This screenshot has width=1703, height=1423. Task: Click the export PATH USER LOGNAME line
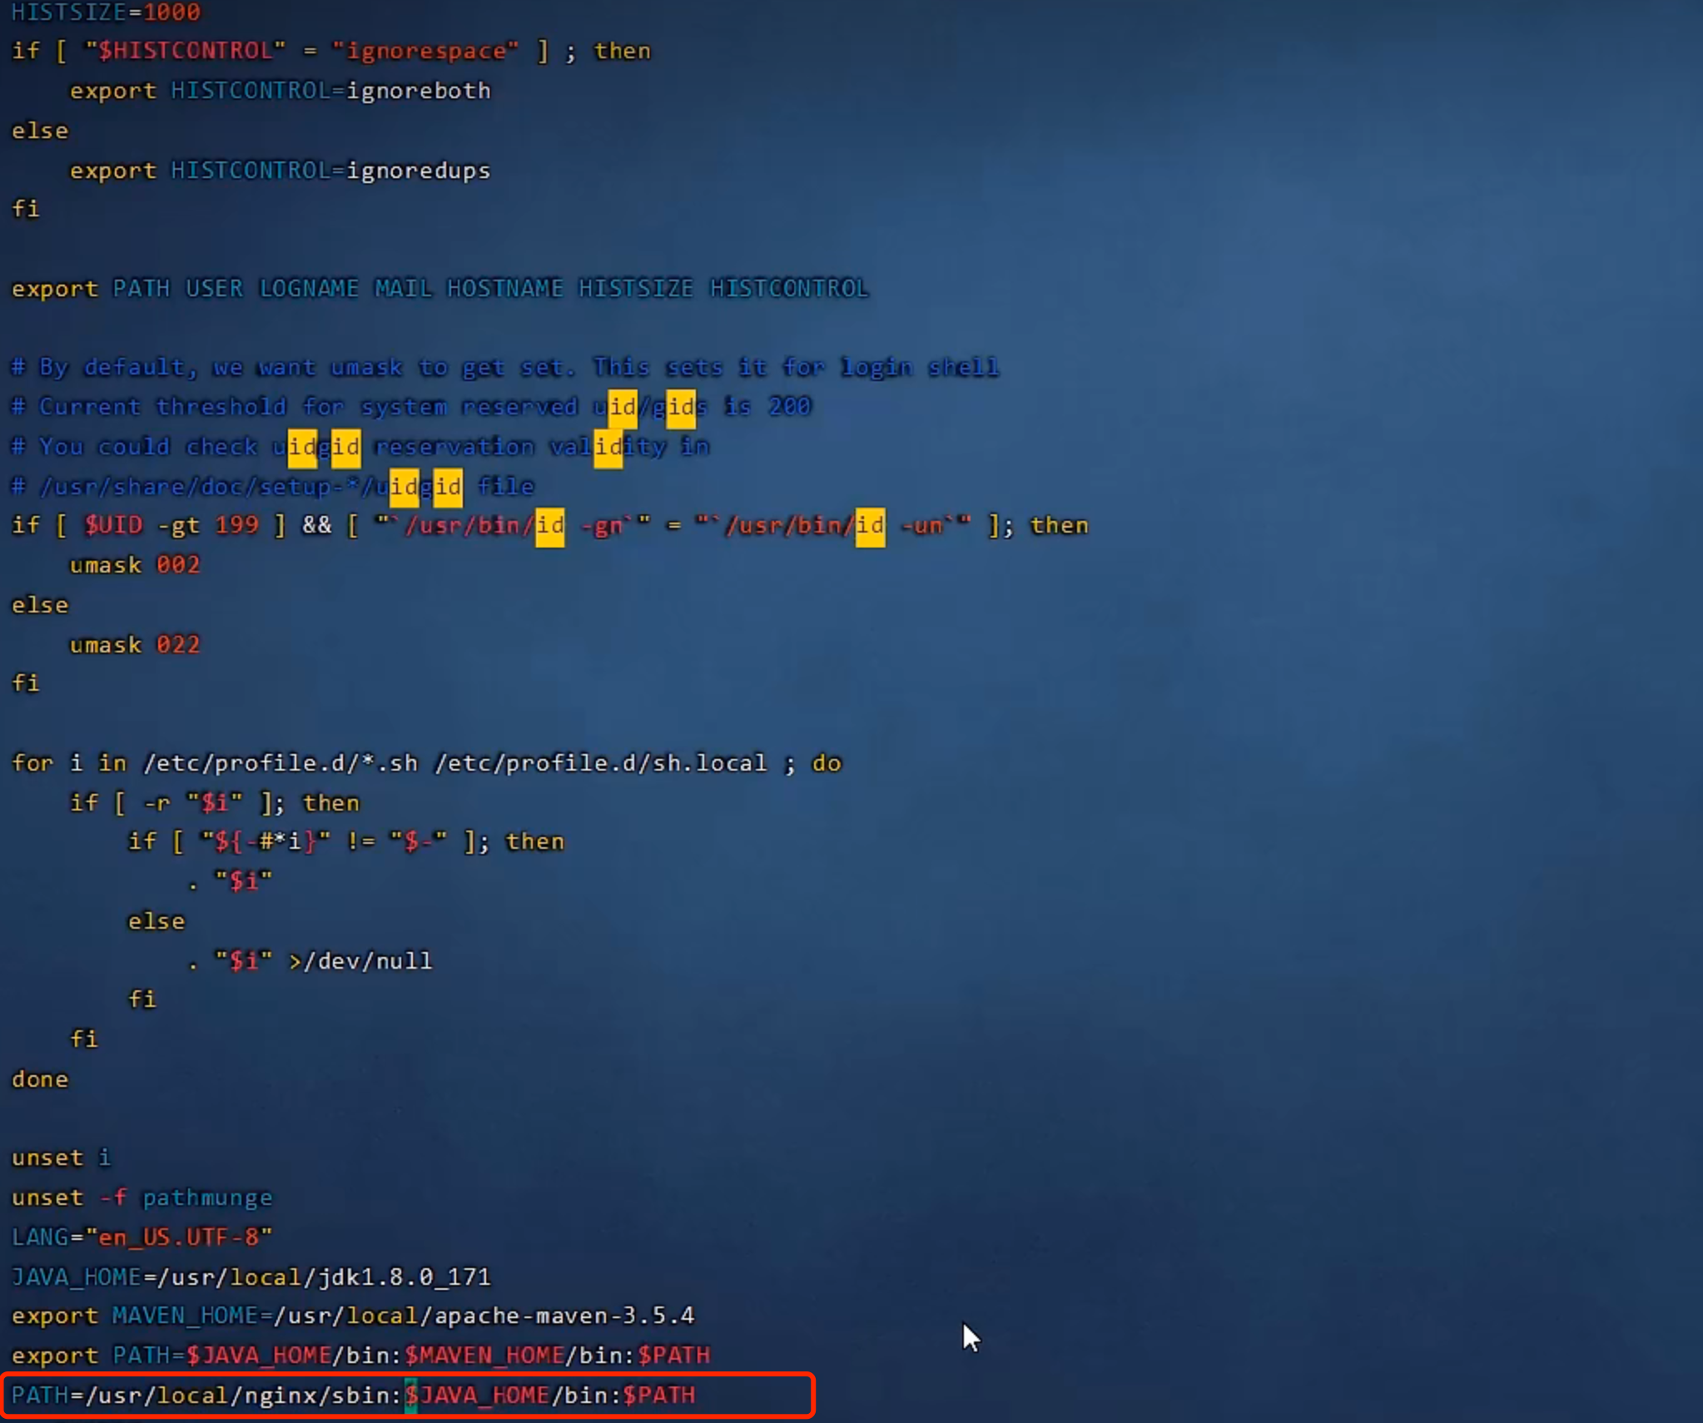point(437,288)
